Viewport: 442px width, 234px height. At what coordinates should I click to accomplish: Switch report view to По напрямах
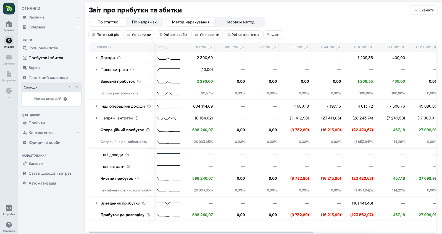tap(144, 22)
